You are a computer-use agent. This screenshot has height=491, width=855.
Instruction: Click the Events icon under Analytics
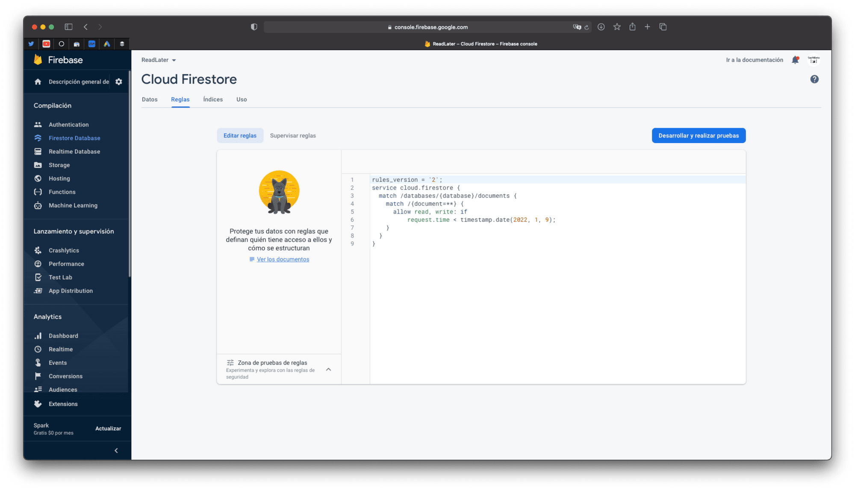click(38, 362)
